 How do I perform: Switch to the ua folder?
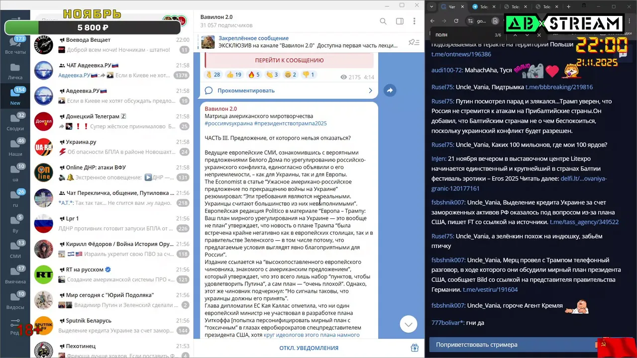15,173
